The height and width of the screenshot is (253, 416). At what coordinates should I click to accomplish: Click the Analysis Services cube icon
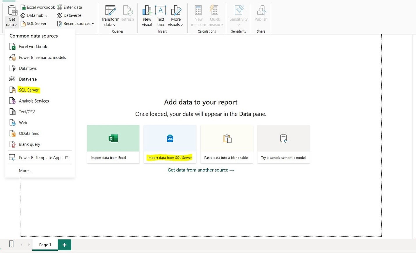[x=12, y=101]
